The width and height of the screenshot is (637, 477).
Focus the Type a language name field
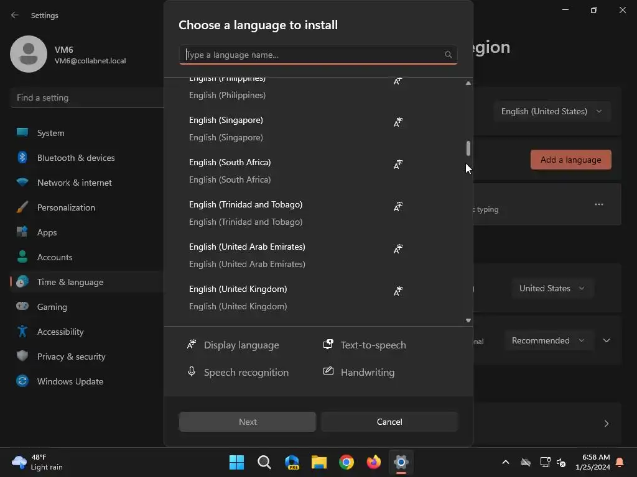click(x=318, y=55)
